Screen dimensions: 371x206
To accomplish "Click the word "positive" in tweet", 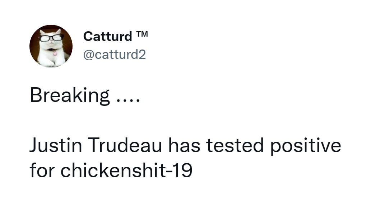I will click(x=306, y=146).
